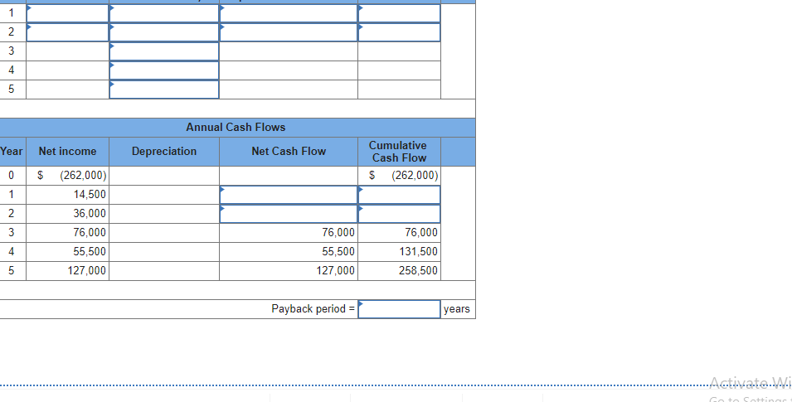Click the Year 0 row label in Annual Cash Flows
792x402 pixels.
click(x=11, y=176)
